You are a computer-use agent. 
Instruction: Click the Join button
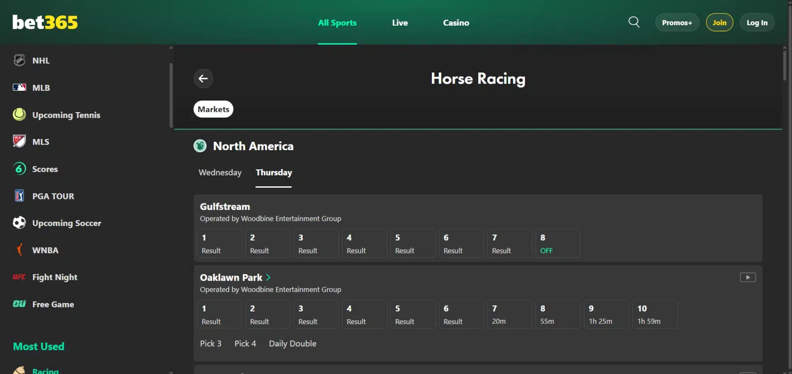pyautogui.click(x=720, y=23)
